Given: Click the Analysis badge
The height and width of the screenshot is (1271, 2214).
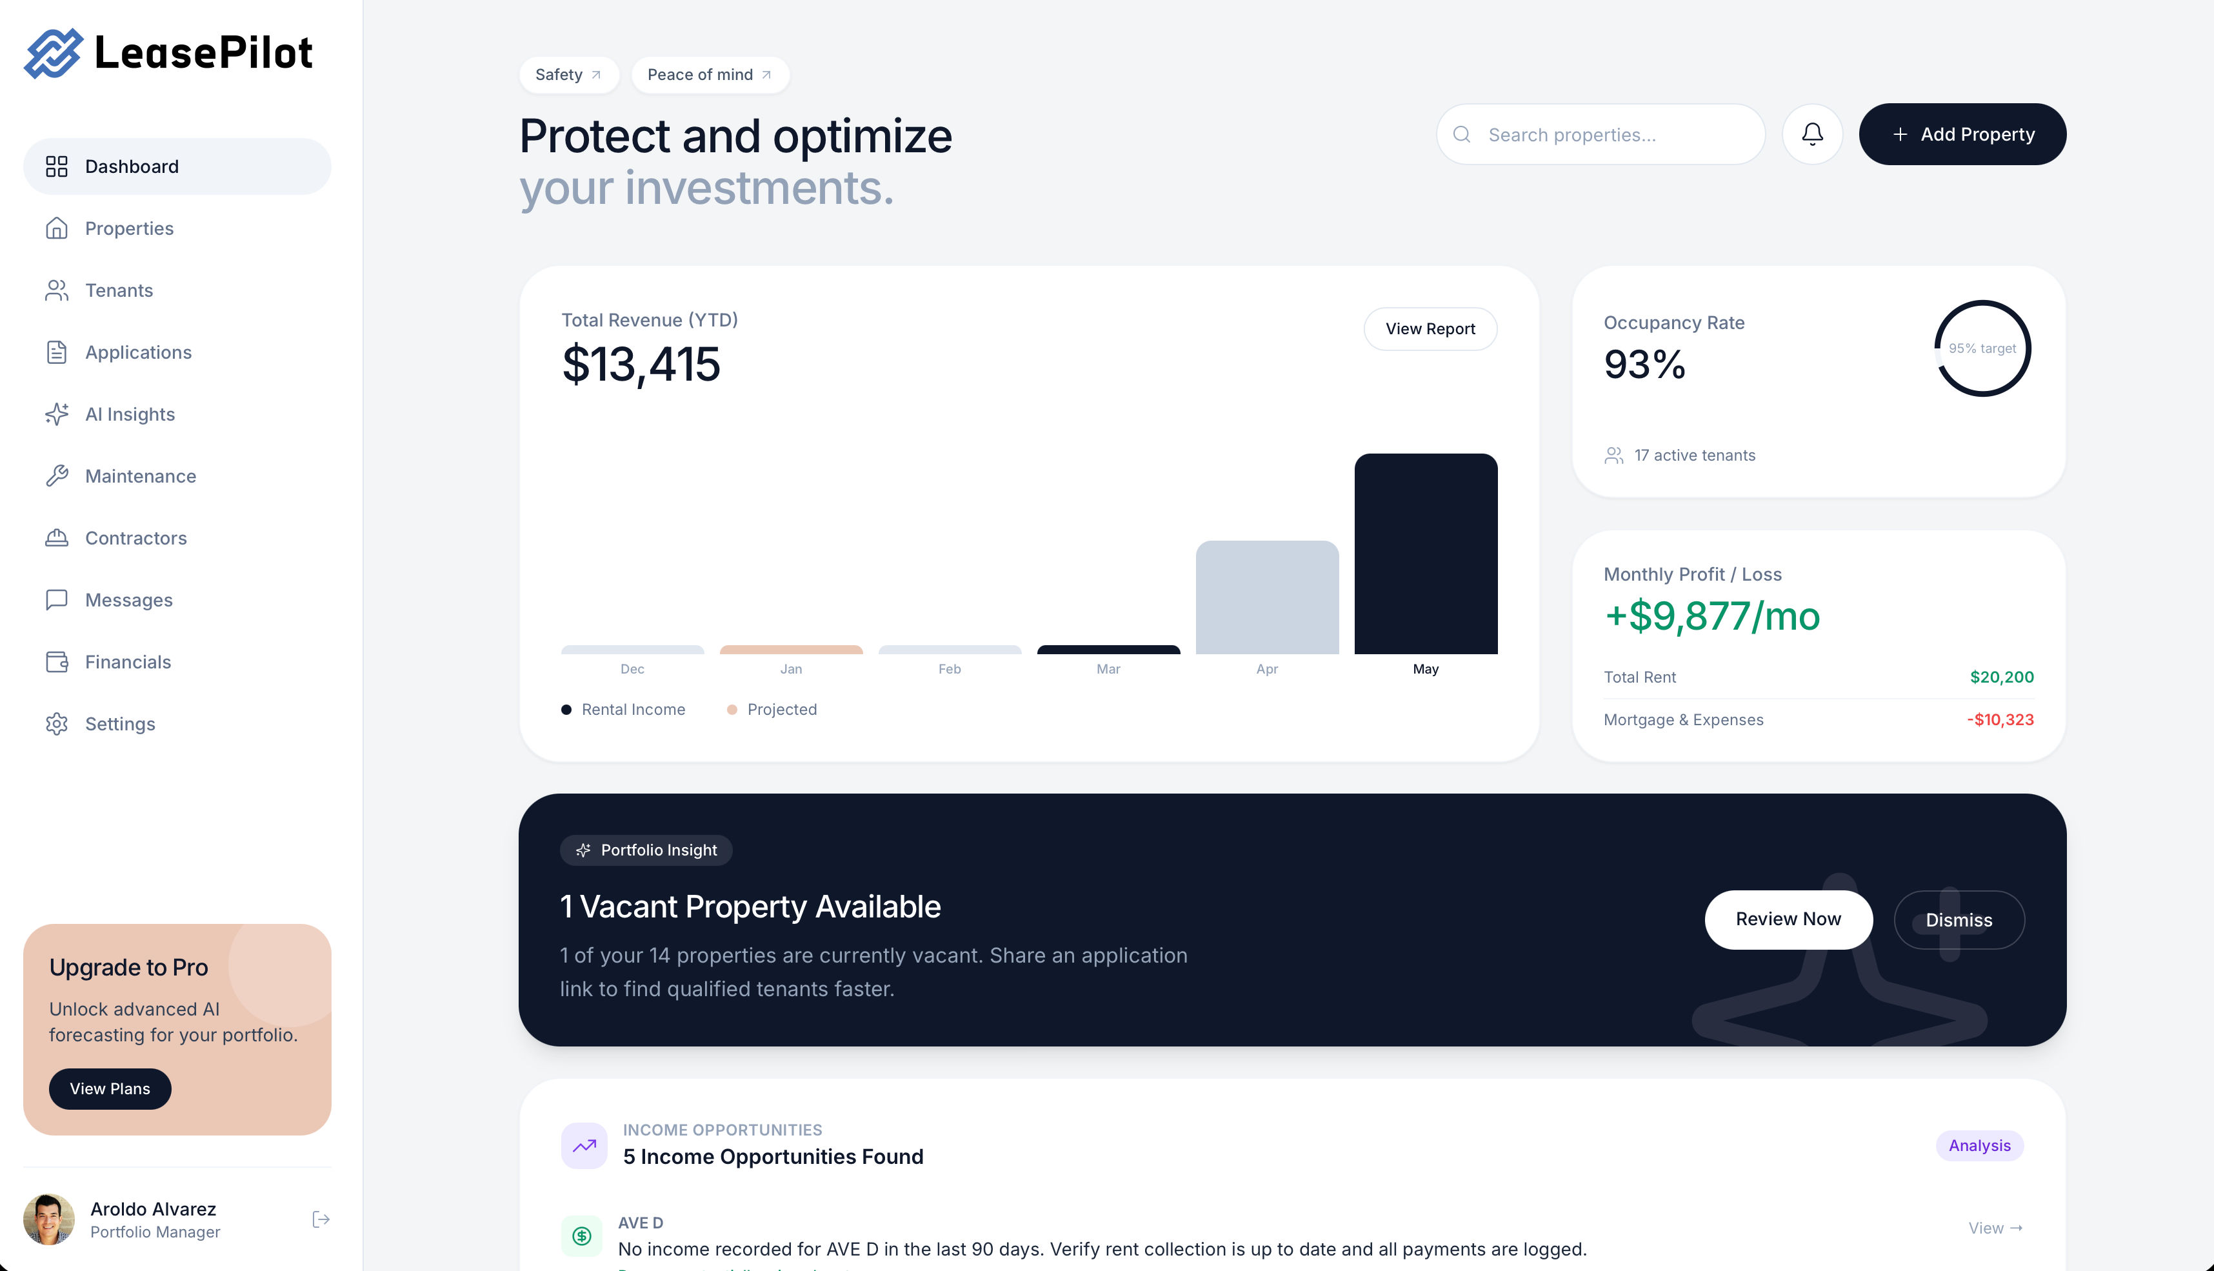Looking at the screenshot, I should (x=1979, y=1145).
